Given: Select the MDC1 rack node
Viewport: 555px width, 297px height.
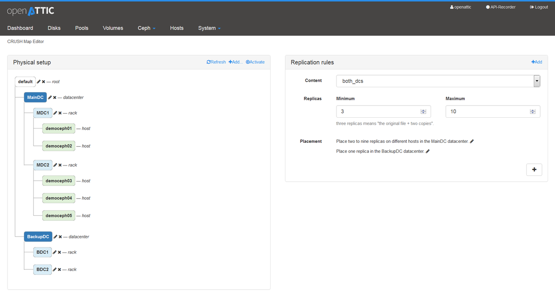Looking at the screenshot, I should point(43,113).
